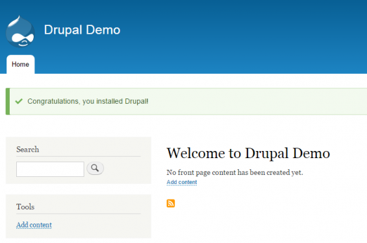Follow Add content link under welcome message

click(182, 182)
